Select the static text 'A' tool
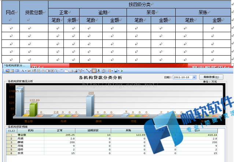This screenshot has width=234, height=162. [23, 71]
